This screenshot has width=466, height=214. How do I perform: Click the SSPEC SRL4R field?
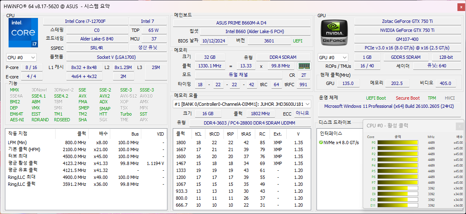pyautogui.click(x=97, y=47)
